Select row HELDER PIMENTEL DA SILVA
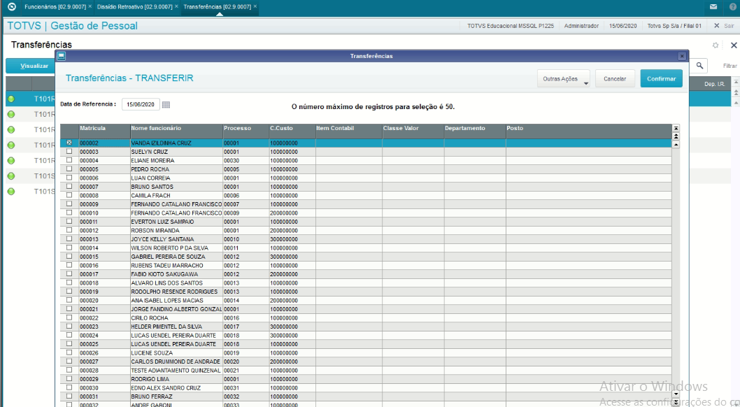 (366, 327)
